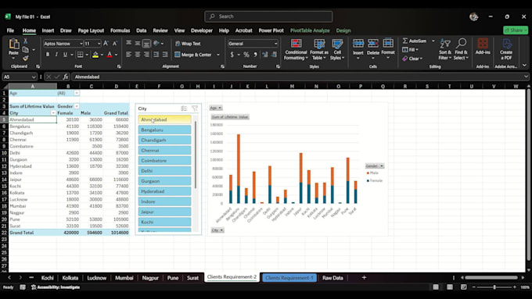Decrease font size icon

pos(115,44)
